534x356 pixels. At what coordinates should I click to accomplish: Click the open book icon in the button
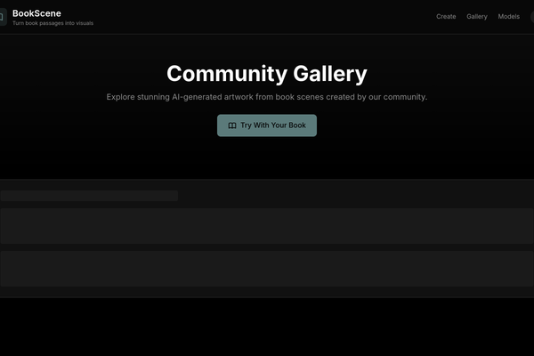(x=232, y=125)
